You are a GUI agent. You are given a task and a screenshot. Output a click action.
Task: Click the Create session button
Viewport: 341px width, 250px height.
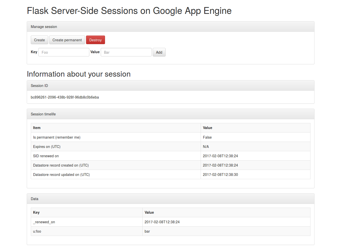coord(39,40)
